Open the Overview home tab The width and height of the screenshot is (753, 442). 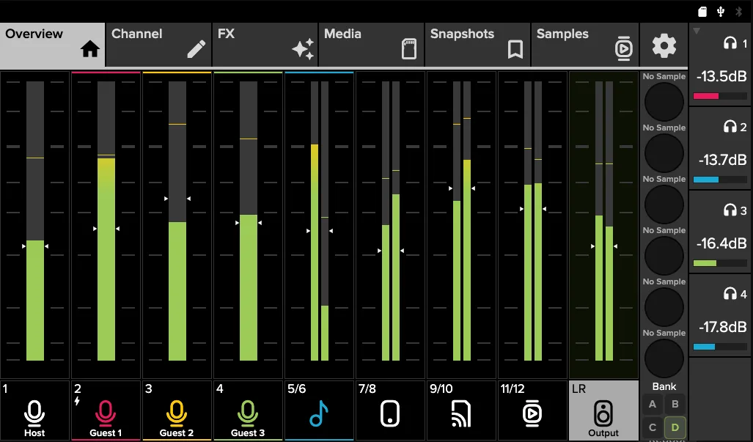[x=52, y=45]
